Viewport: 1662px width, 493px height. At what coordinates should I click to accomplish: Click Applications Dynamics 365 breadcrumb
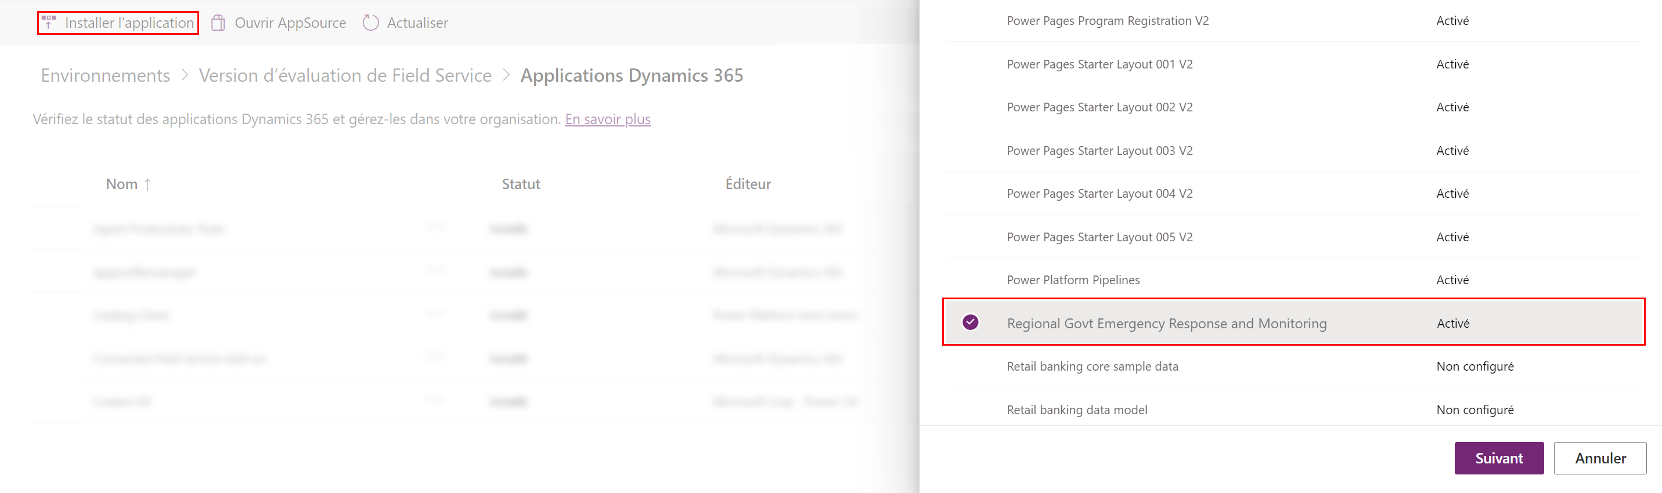[x=632, y=75]
